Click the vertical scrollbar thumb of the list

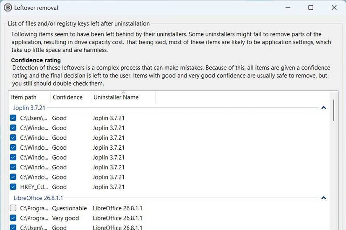pos(334,110)
